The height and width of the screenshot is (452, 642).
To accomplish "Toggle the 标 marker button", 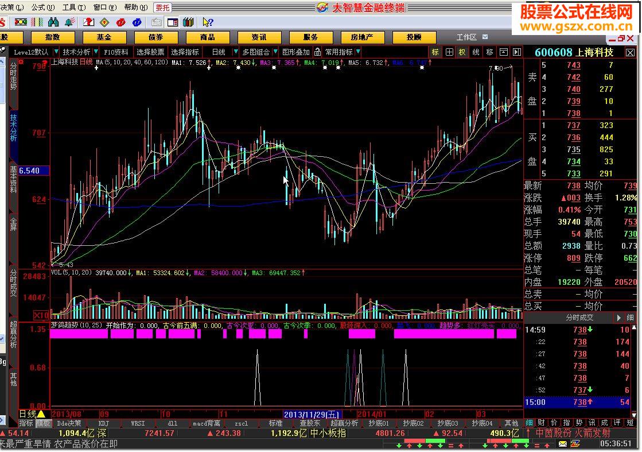I will [435, 52].
